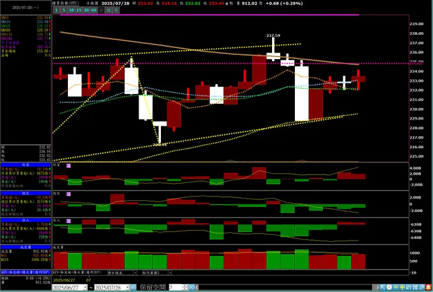Click the MA10 volume legend row
This screenshot has width=433, height=292.
pyautogui.click(x=26, y=260)
